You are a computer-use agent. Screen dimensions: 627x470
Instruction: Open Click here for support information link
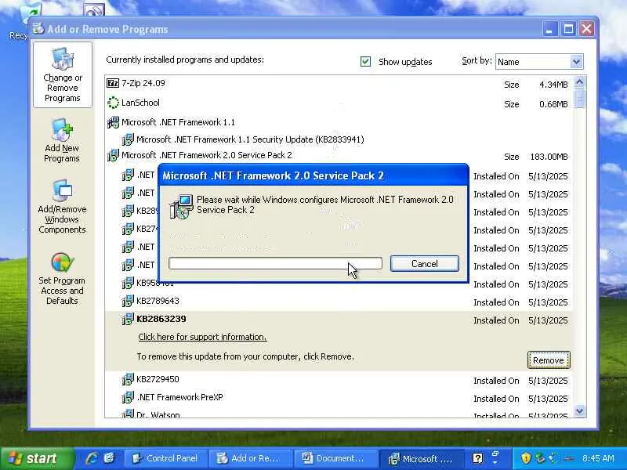(202, 337)
